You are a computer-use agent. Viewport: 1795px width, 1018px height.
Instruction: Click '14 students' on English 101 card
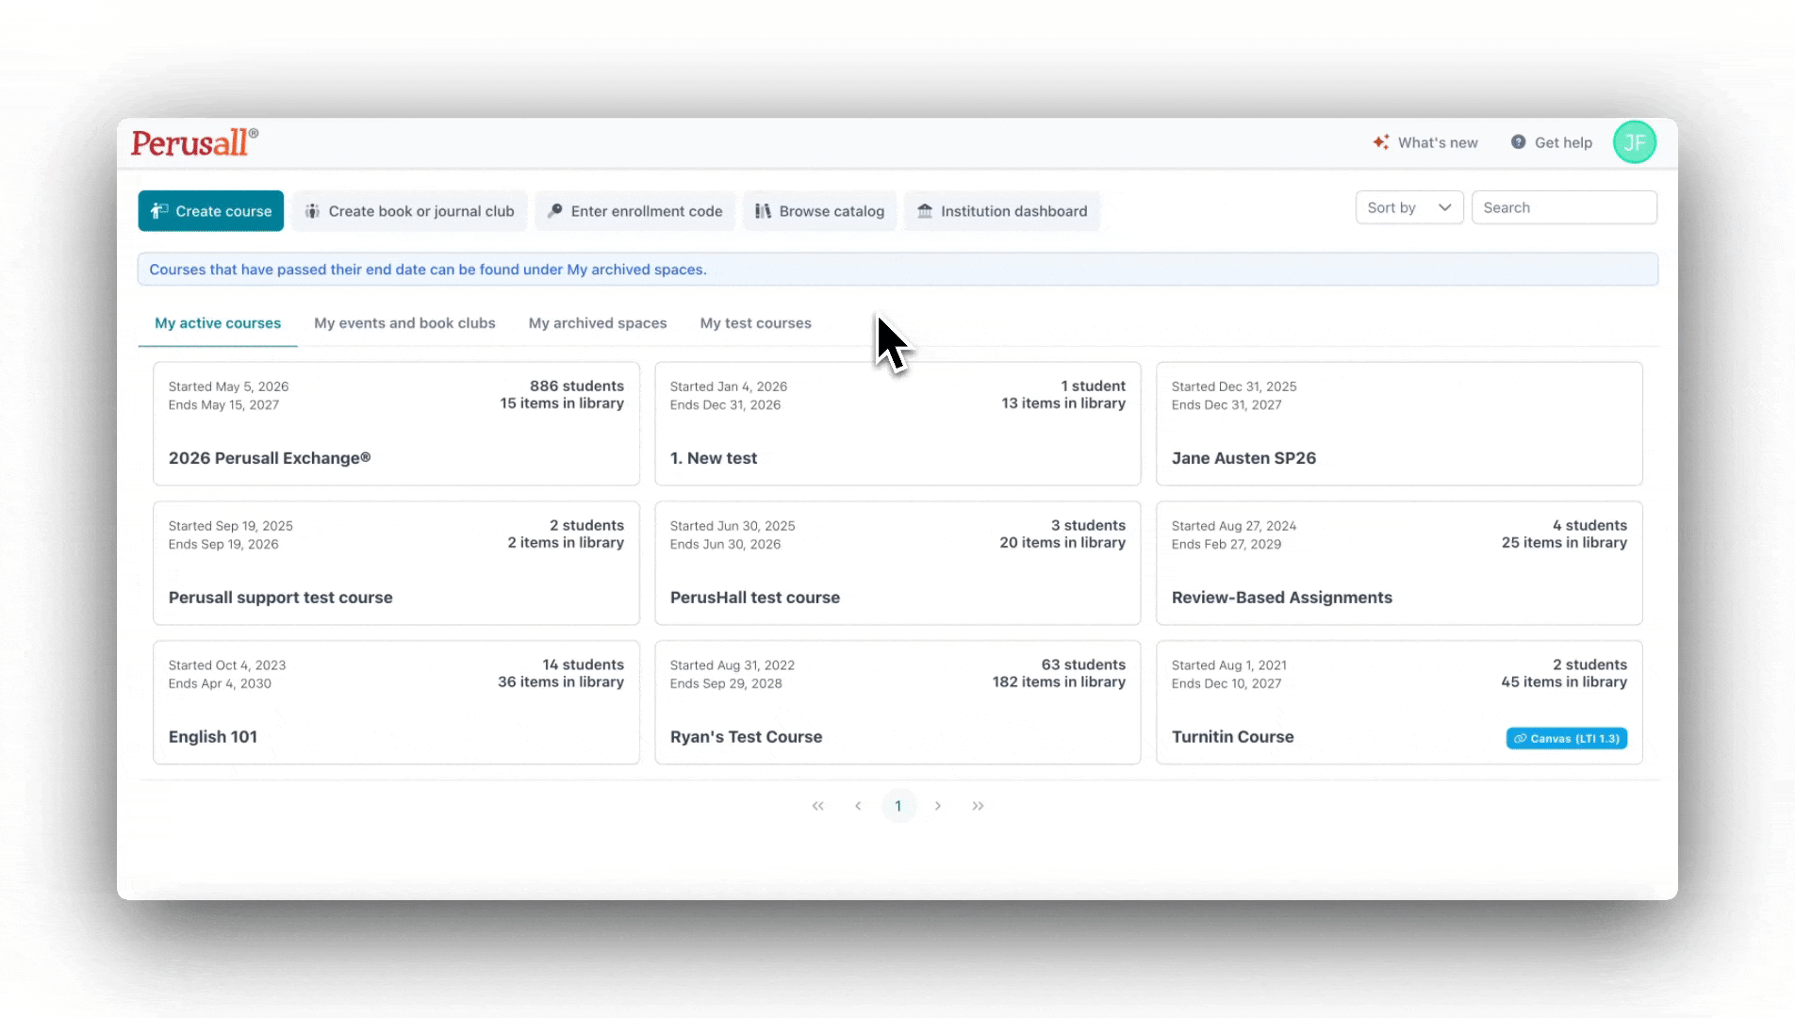583,665
